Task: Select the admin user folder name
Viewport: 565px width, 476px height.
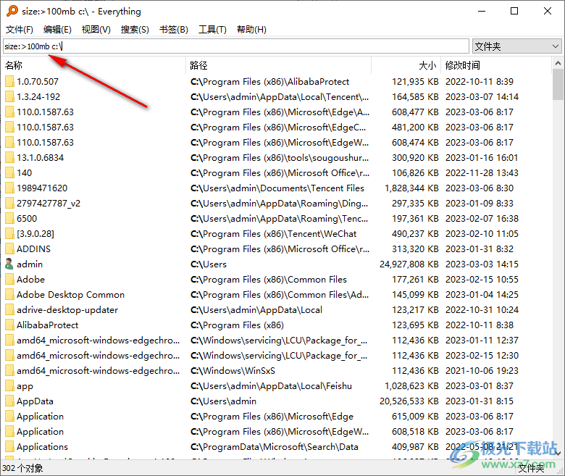Action: pos(30,264)
